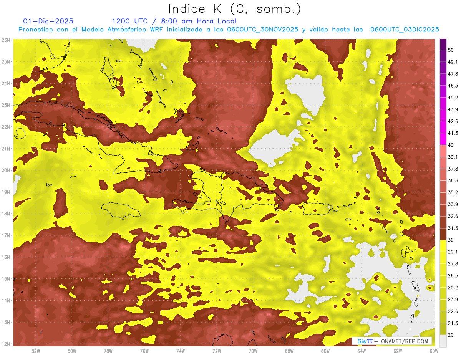Viewport: 461px width, 356px height.
Task: Click the "41.3" colorbar value
Action: 453,133
